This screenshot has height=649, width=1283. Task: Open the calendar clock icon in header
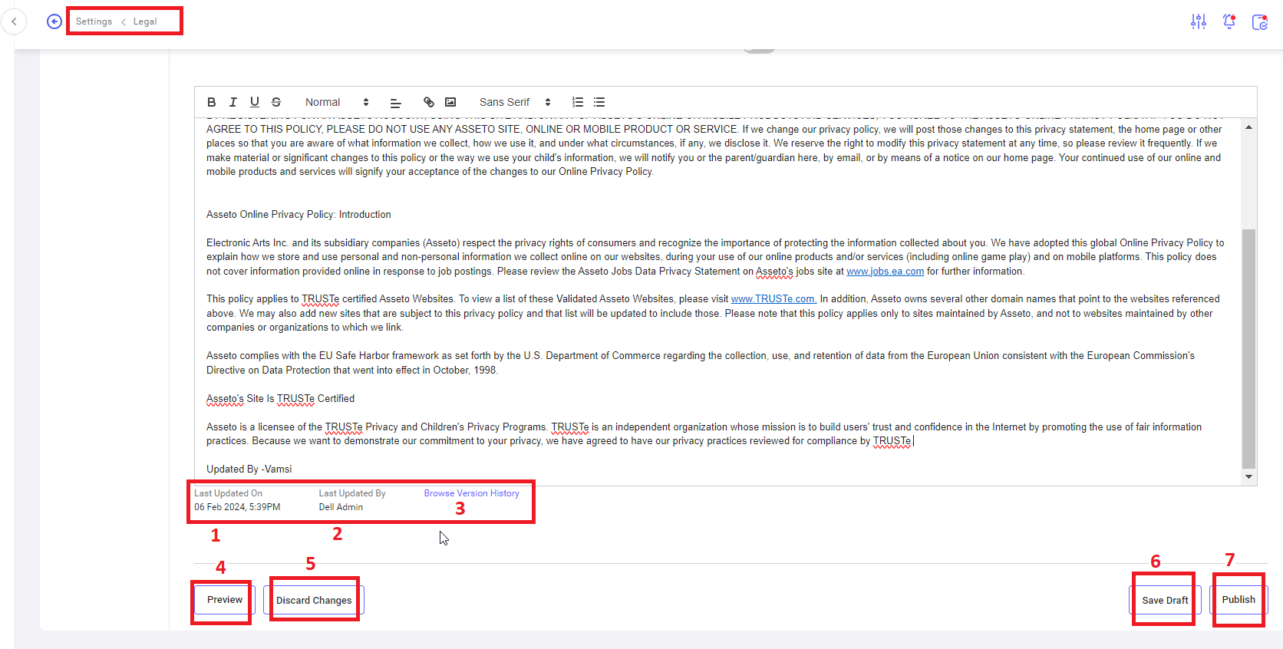[x=1260, y=22]
